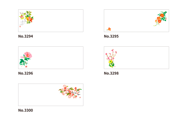Select the No.3300 label
The height and width of the screenshot is (125, 187).
coord(25,110)
